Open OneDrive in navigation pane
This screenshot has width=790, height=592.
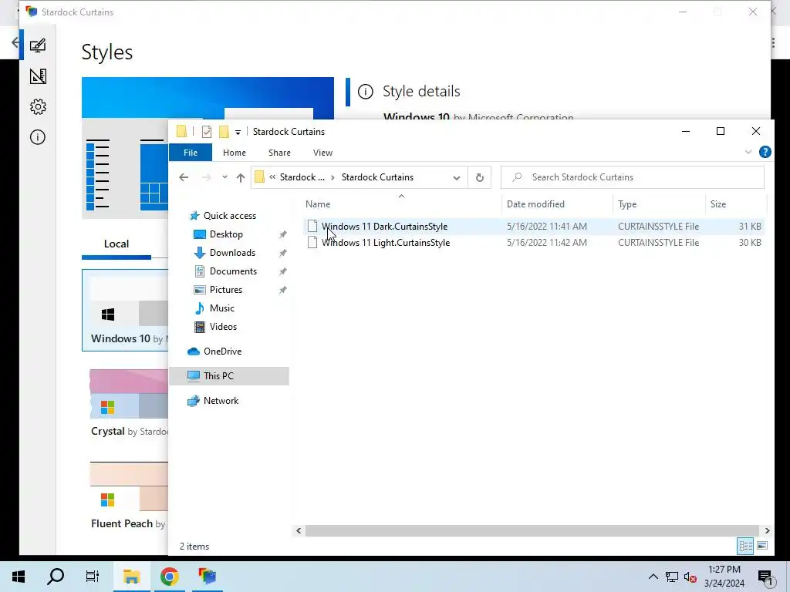tap(222, 351)
